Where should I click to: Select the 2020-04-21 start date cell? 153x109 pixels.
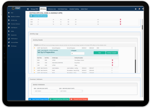click(x=84, y=48)
